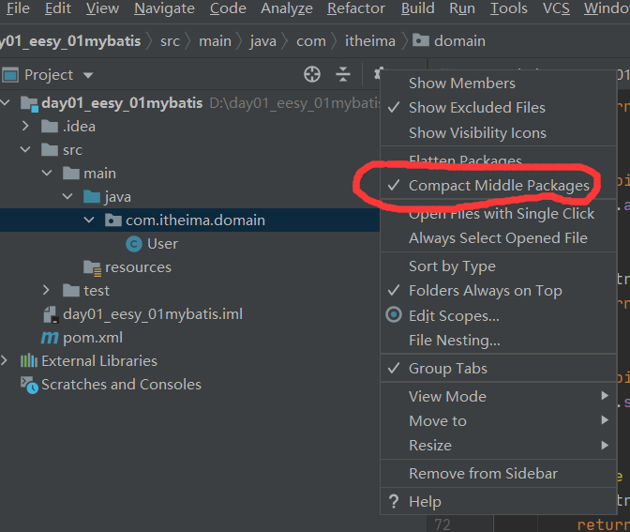The image size is (630, 532).
Task: Click the day01_eesy_01mybatis.iml file icon
Action: (51, 314)
